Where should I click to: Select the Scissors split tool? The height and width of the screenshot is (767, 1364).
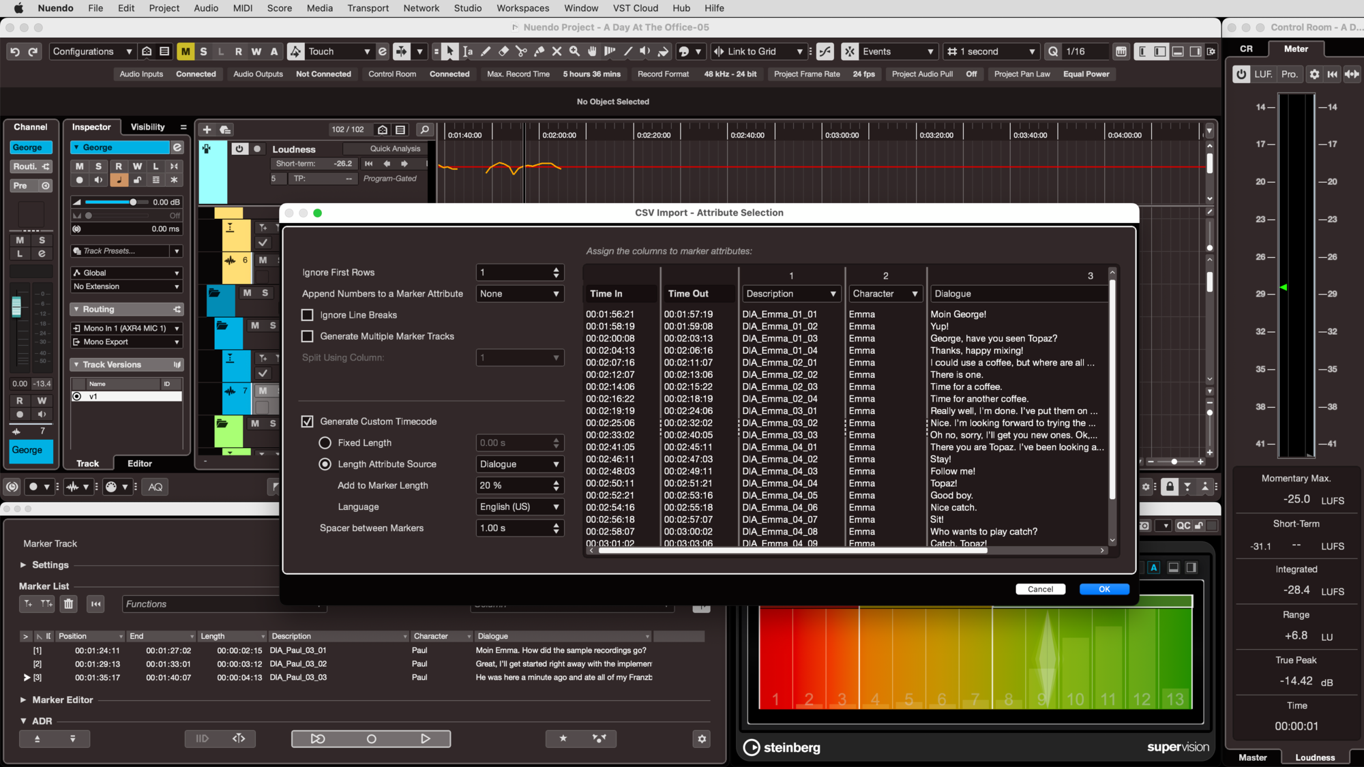(521, 51)
